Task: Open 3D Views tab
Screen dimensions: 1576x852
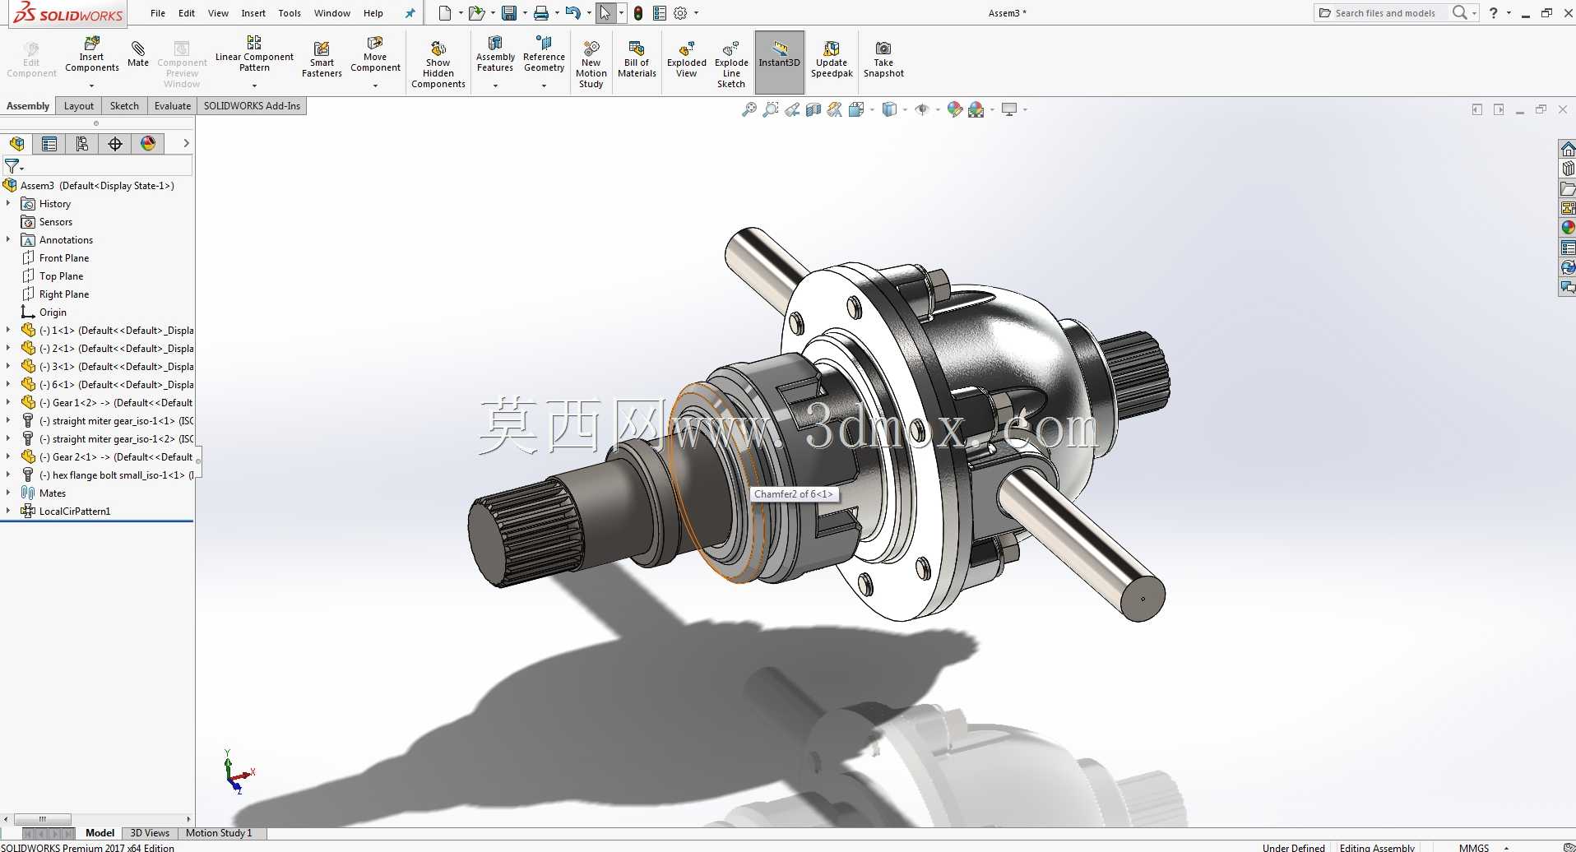Action: pyautogui.click(x=150, y=833)
